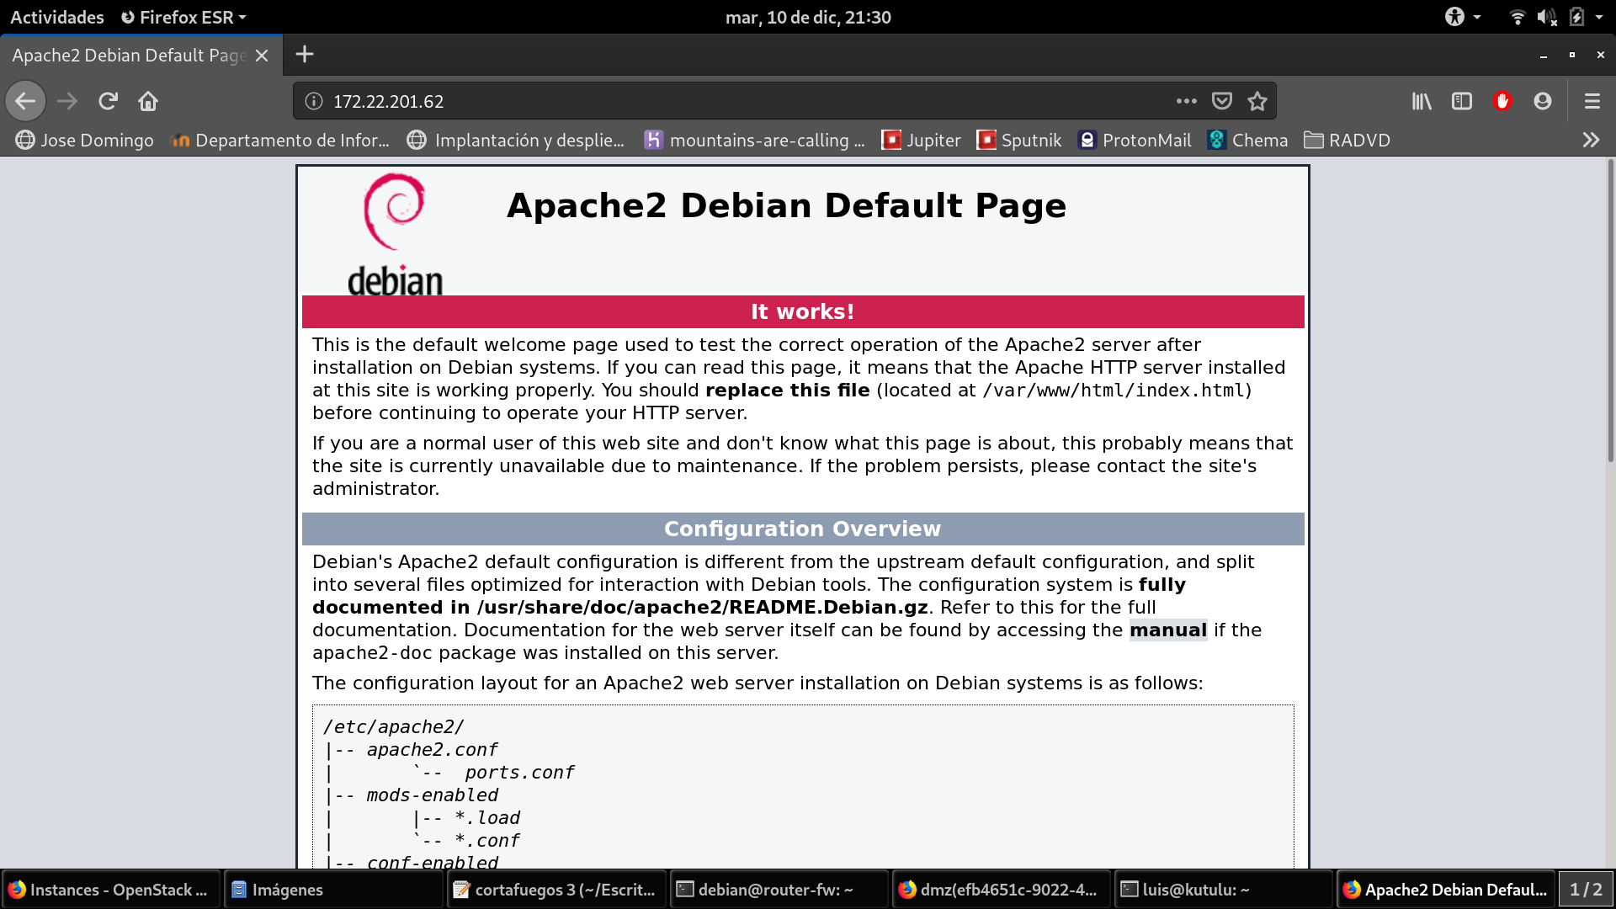Image resolution: width=1616 pixels, height=909 pixels.
Task: Expand the hidden bookmarks chevron
Action: point(1590,140)
